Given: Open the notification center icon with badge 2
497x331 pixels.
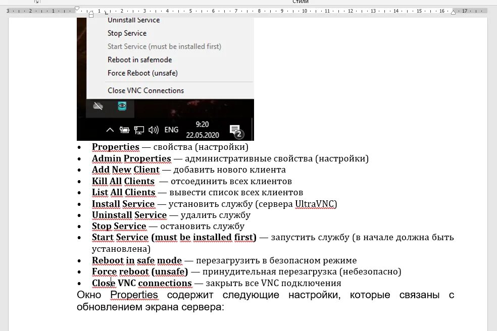Looking at the screenshot, I should (236, 131).
